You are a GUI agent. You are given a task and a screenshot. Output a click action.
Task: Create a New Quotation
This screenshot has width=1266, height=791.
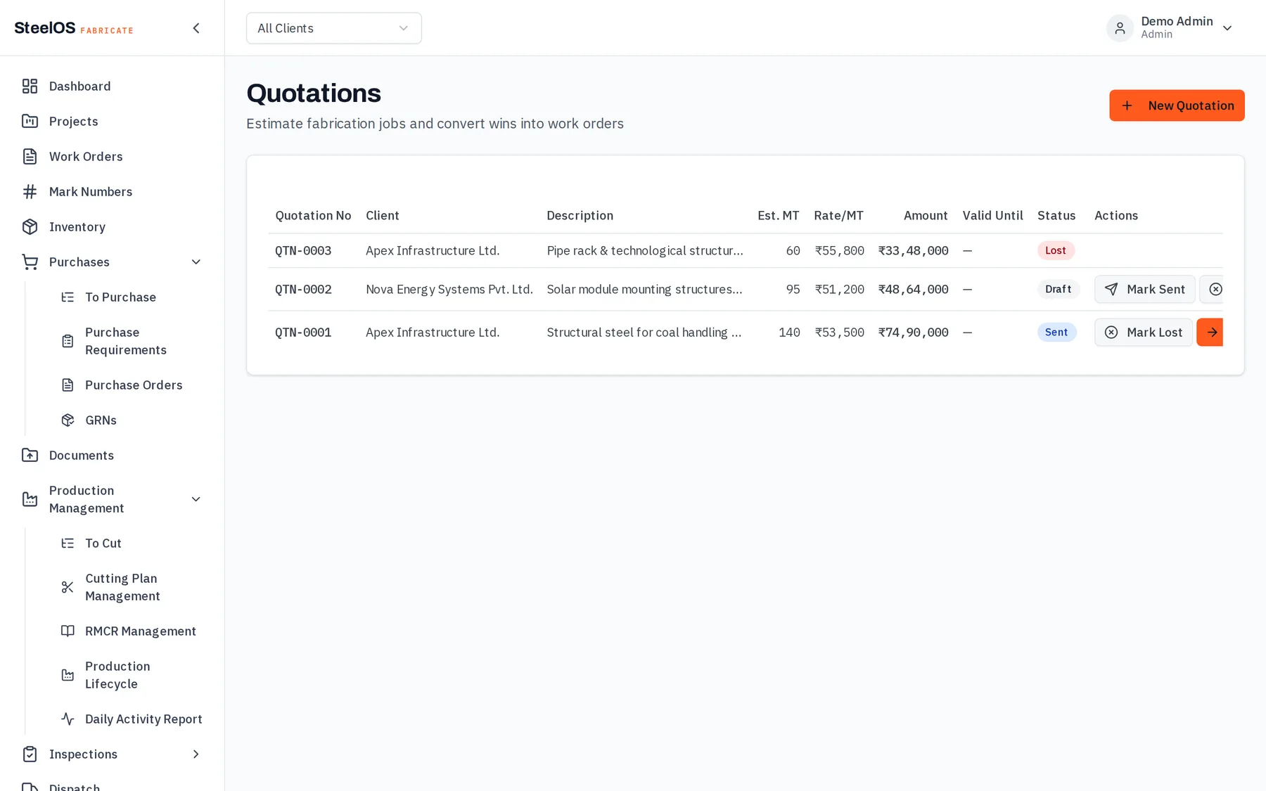point(1177,105)
